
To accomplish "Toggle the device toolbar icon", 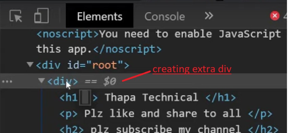I will 42,16.
